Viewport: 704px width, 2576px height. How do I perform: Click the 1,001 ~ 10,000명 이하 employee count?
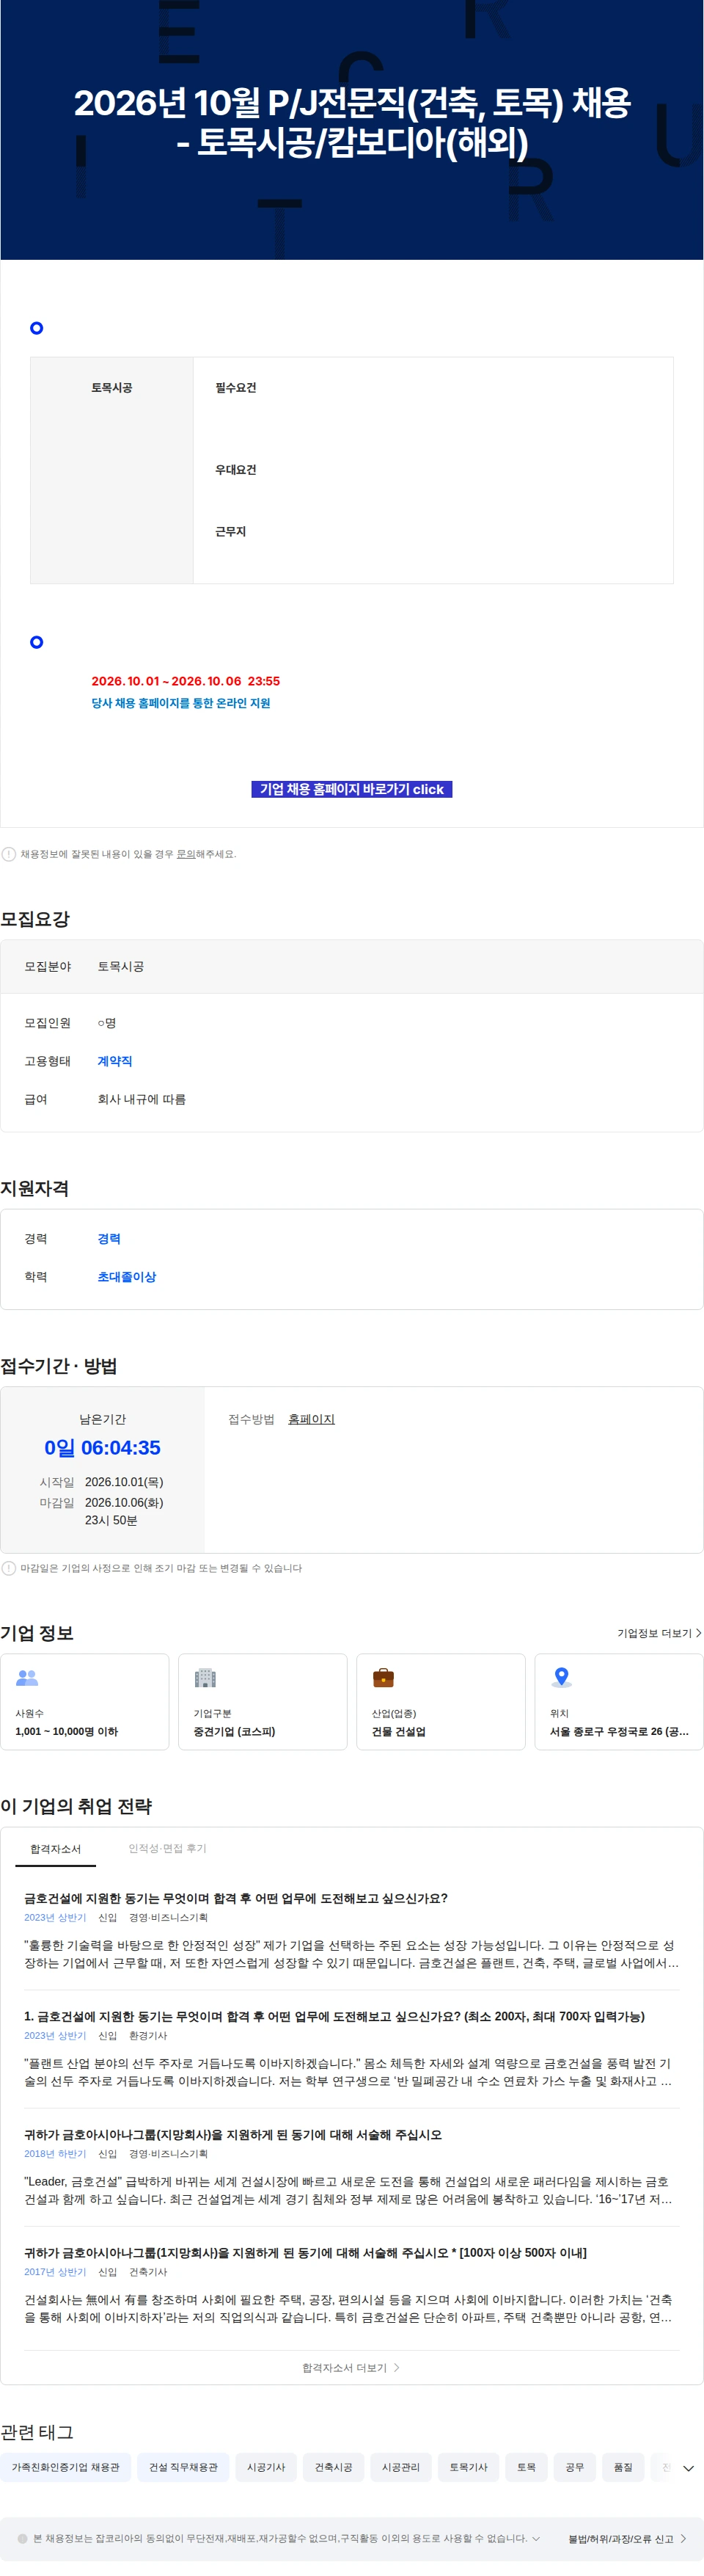coord(67,1731)
